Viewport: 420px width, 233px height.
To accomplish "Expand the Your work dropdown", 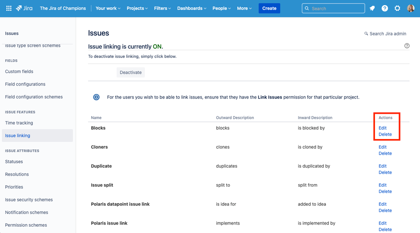I will (108, 8).
